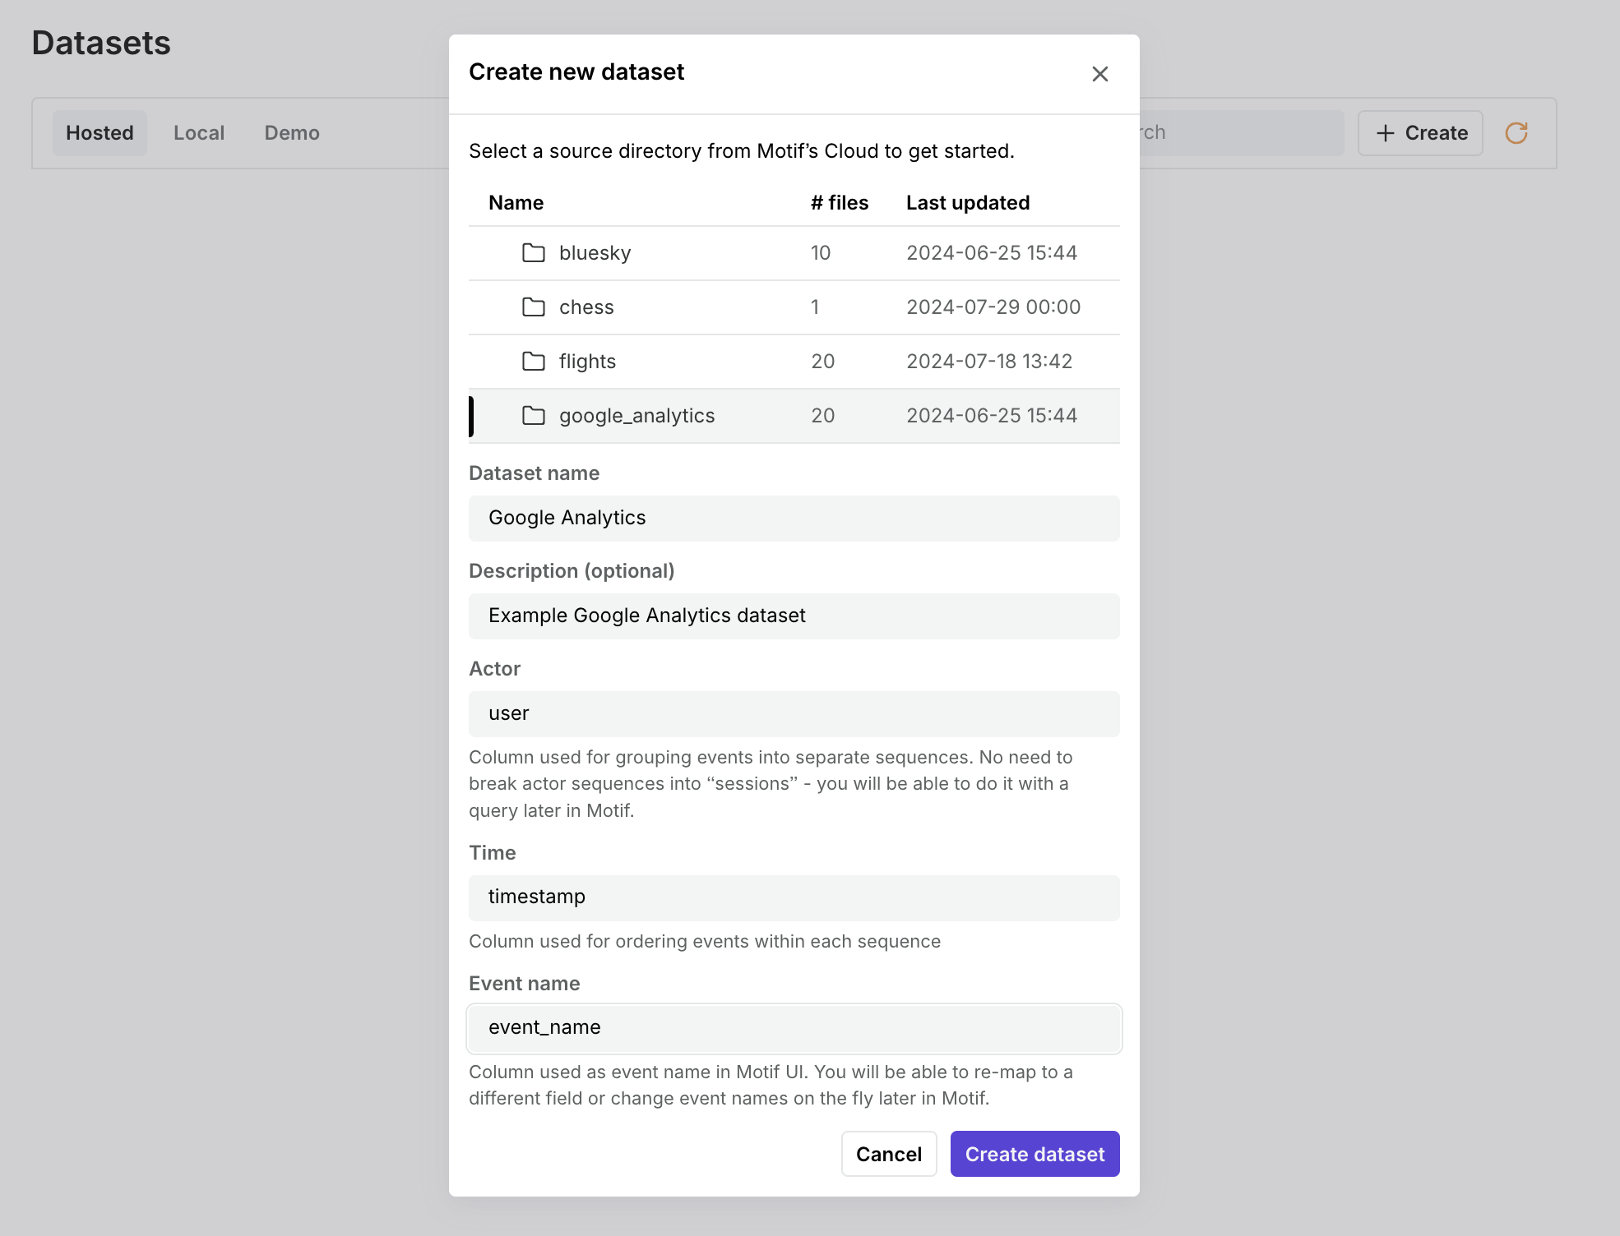The height and width of the screenshot is (1236, 1620).
Task: Click chess date 2024-07-29 00:00
Action: click(x=993, y=307)
